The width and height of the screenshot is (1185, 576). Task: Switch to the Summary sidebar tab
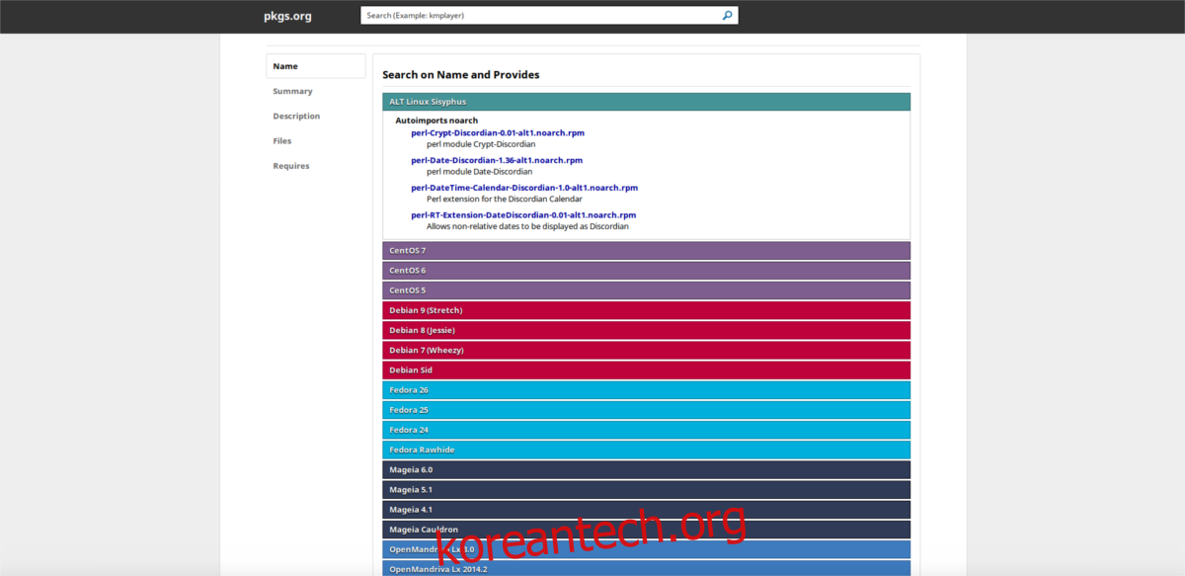tap(292, 91)
